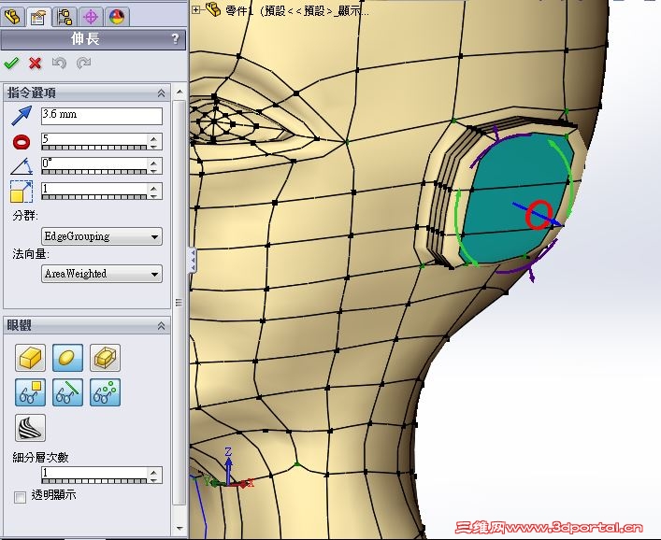This screenshot has width=661, height=540.
Task: Click the panel collapse splitter handle
Action: [193, 260]
